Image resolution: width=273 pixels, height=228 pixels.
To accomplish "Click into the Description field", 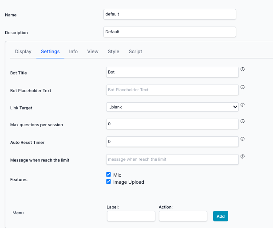I will (x=170, y=32).
